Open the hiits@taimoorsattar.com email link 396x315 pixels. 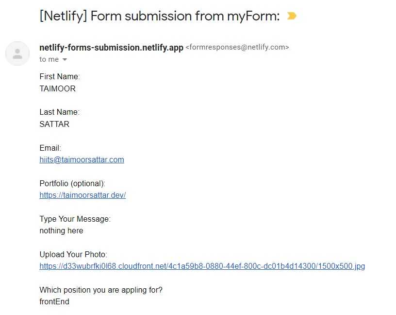(82, 159)
